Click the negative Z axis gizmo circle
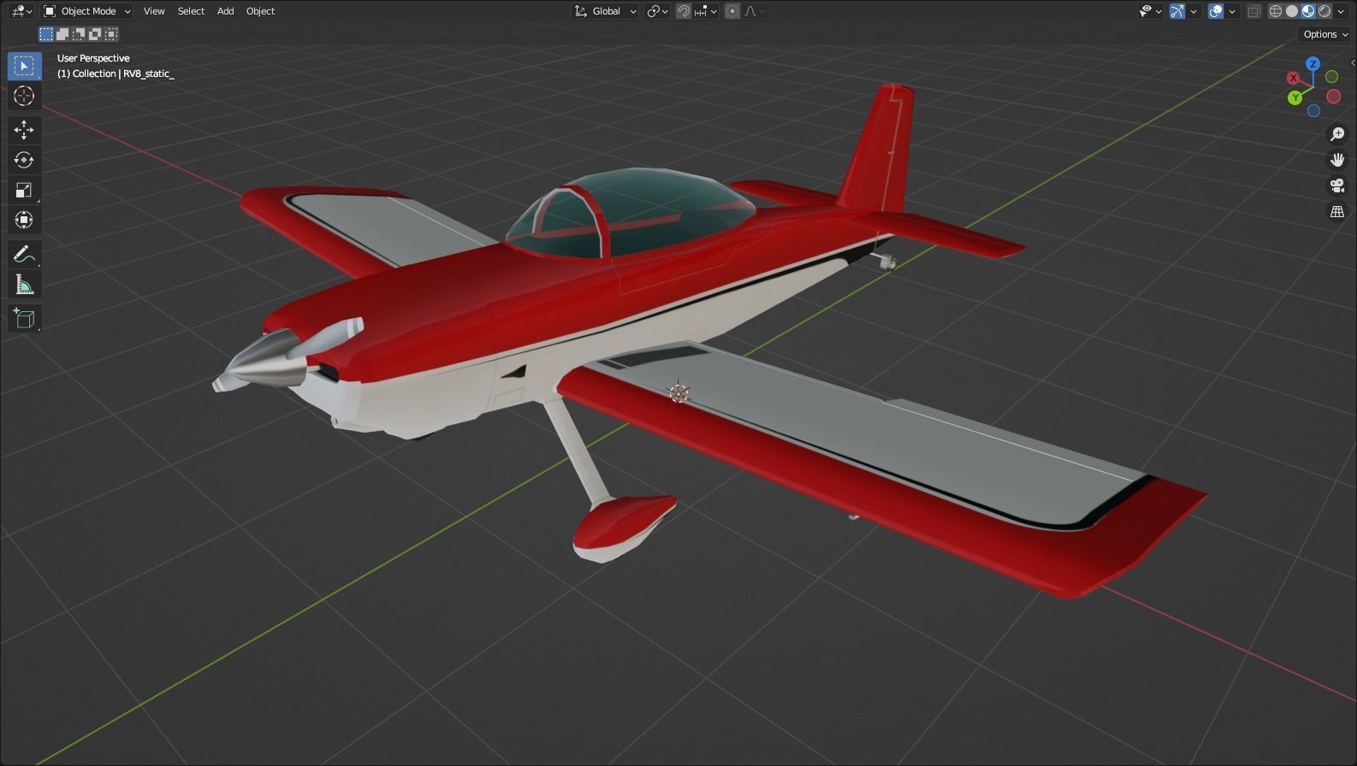This screenshot has height=766, width=1357. [x=1313, y=110]
